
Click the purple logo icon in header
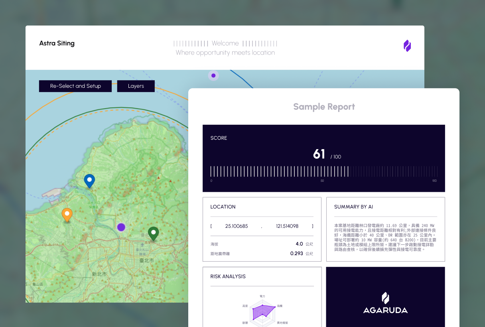click(x=407, y=46)
